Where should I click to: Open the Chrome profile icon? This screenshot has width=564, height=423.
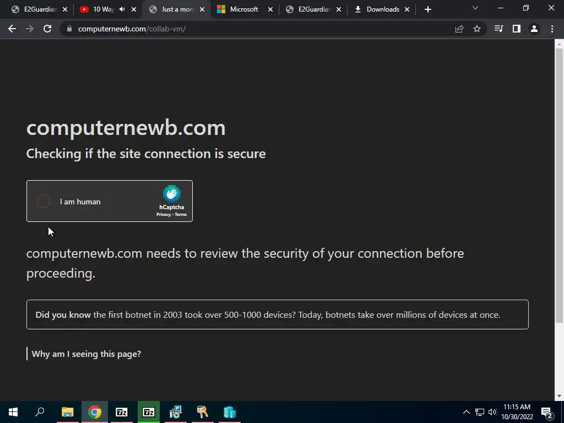coord(534,29)
